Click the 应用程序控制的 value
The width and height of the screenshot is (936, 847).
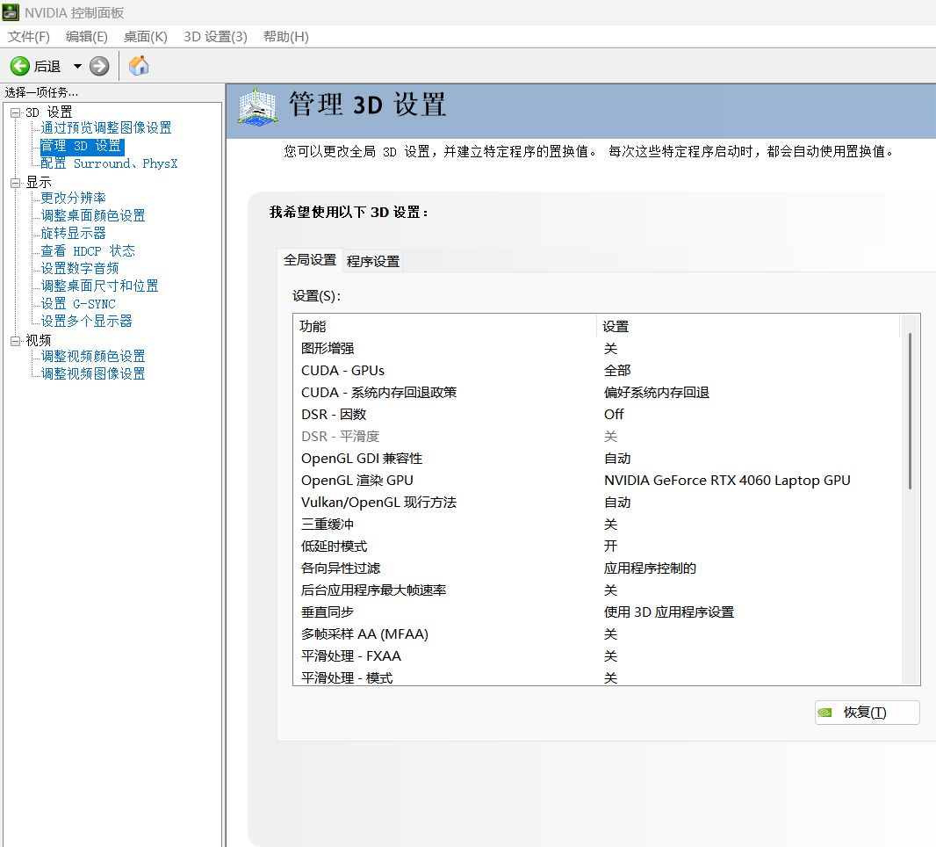(650, 568)
